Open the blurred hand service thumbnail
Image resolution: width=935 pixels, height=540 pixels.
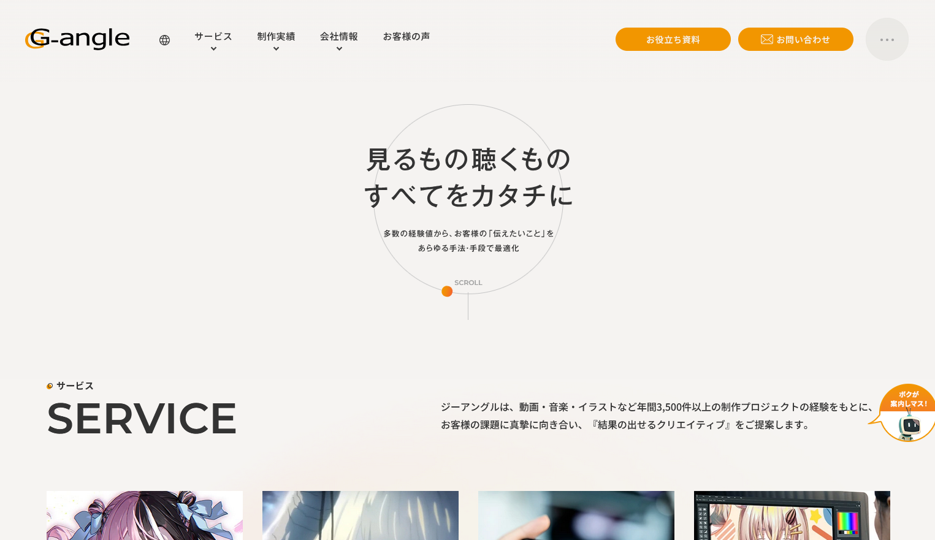tap(576, 515)
